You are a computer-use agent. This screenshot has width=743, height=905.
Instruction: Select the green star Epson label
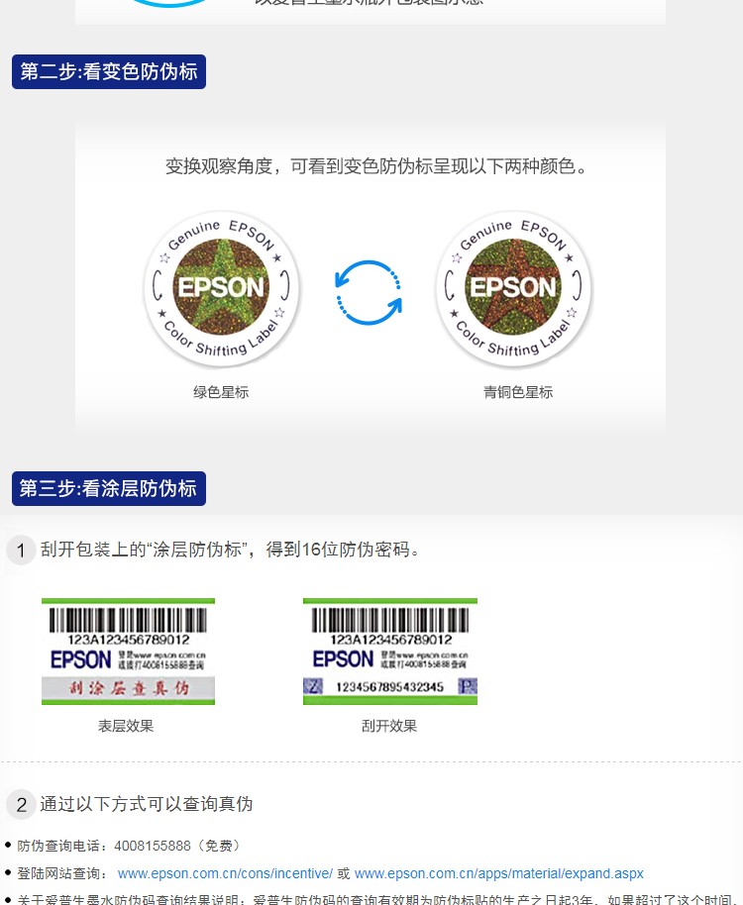(x=222, y=288)
